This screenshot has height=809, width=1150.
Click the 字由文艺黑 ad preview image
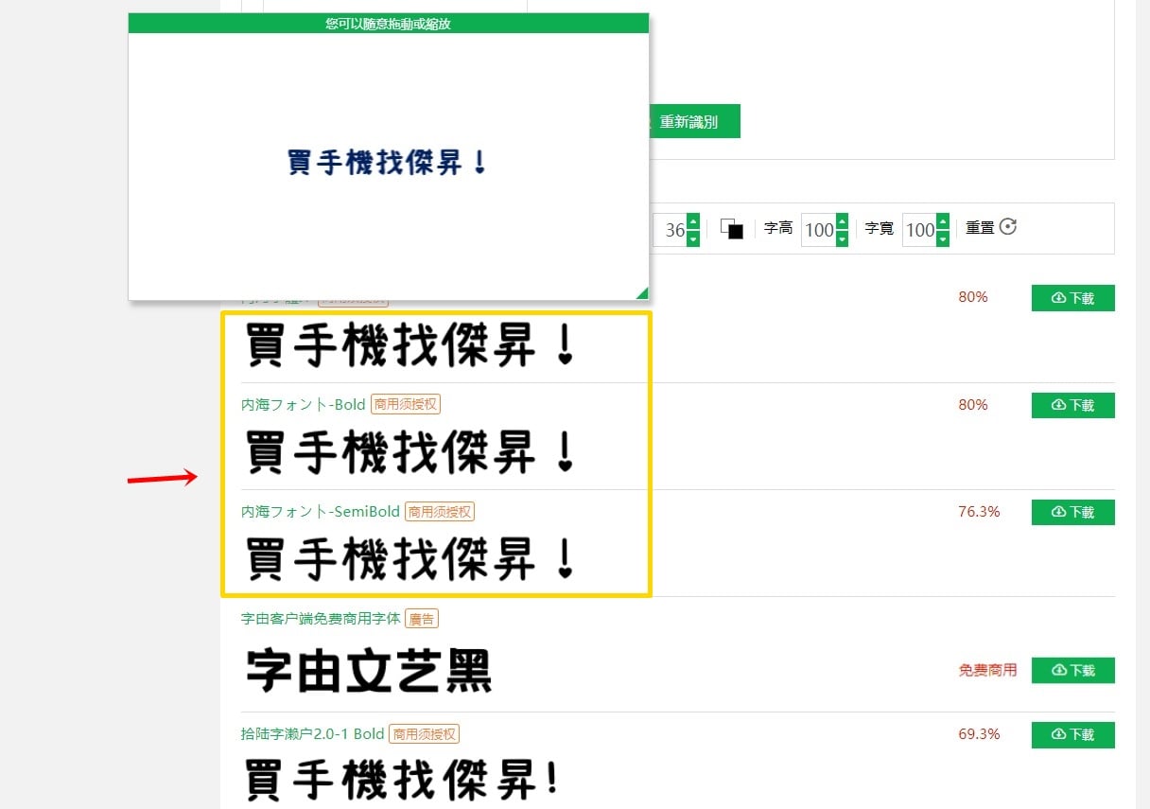(369, 670)
